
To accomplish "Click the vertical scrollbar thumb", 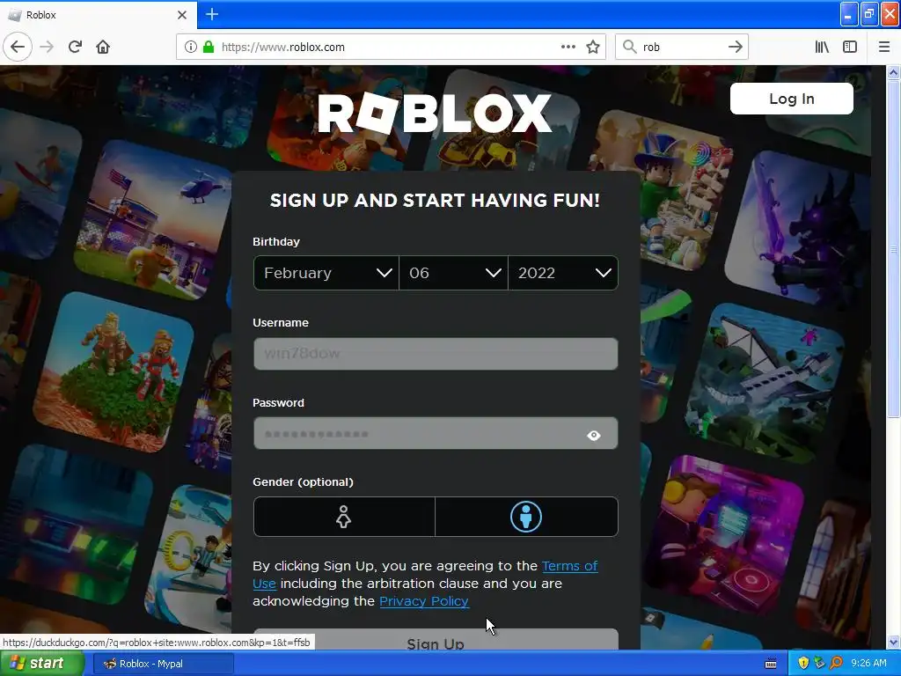I will pos(893,249).
